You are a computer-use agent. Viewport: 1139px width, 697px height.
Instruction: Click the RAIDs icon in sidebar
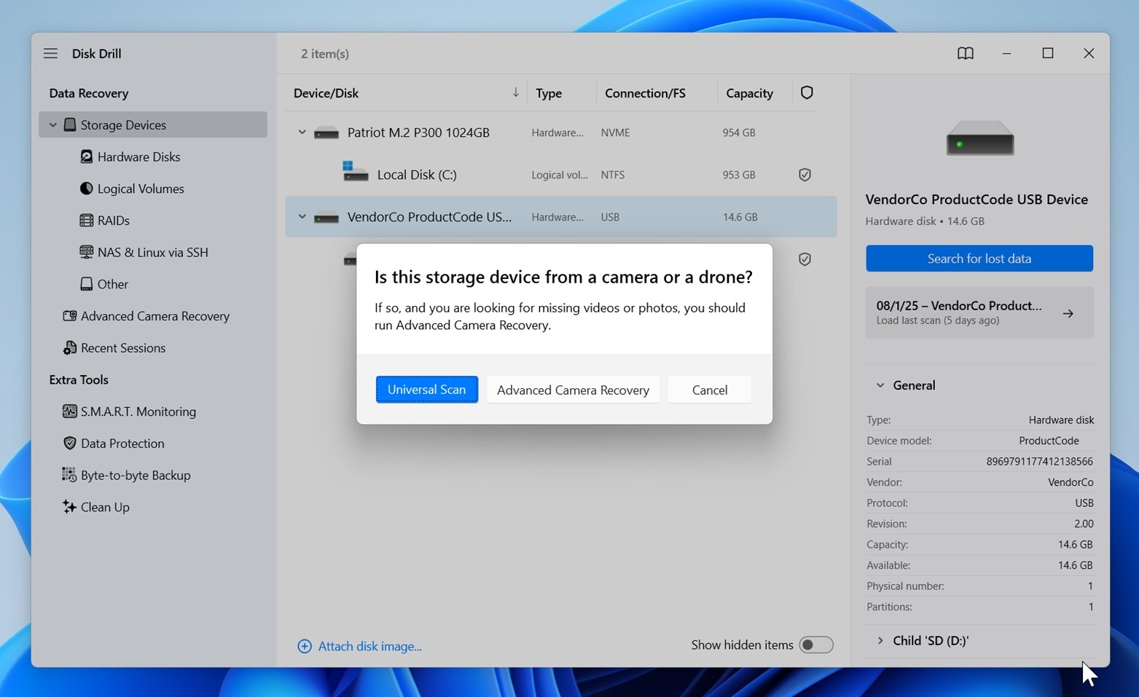point(86,220)
